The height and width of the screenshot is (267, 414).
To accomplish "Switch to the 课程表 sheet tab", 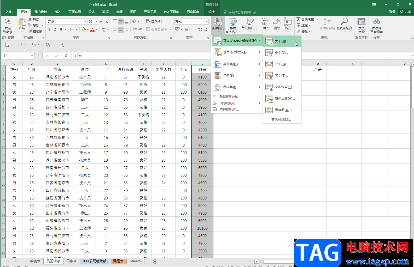I will (118, 261).
